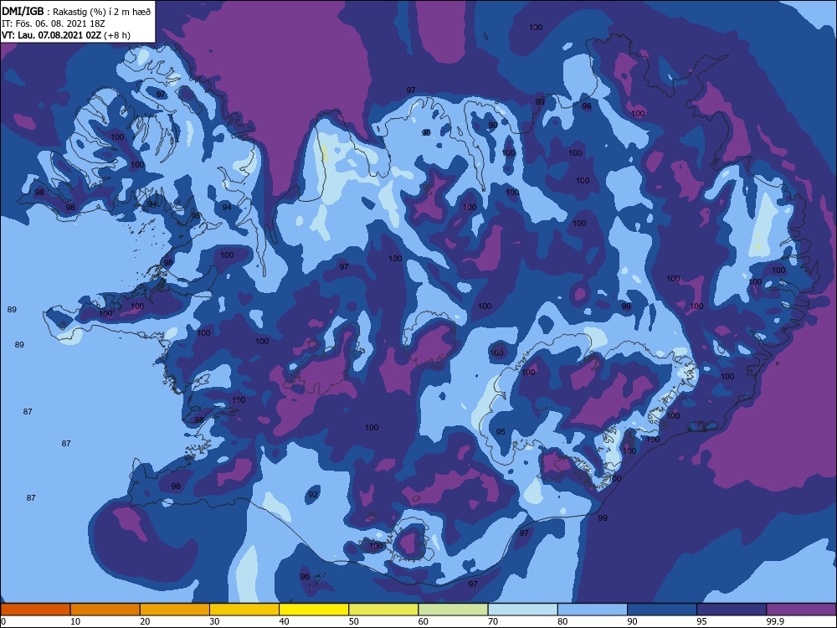The image size is (837, 628).
Task: Select the 'Rakastig (%) í 2 m hæð' text
Action: [x=102, y=13]
